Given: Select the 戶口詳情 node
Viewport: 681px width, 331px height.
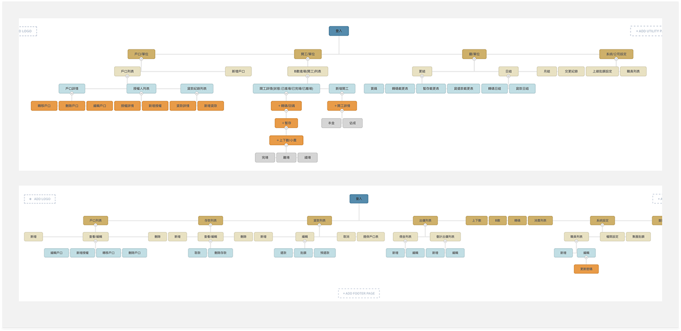Looking at the screenshot, I should click(x=72, y=89).
